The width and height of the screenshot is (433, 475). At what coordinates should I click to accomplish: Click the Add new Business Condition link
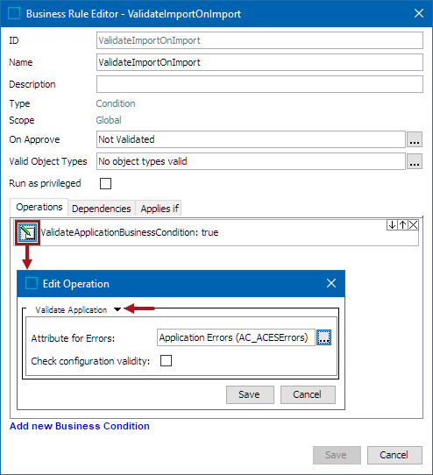click(x=80, y=426)
